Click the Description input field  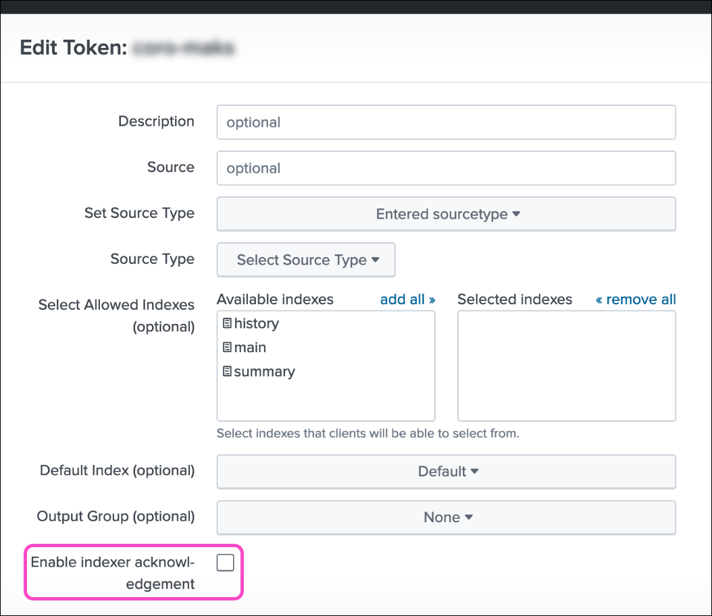point(446,122)
